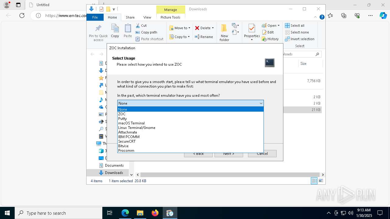Refresh the Edge browser page

[x=22, y=16]
